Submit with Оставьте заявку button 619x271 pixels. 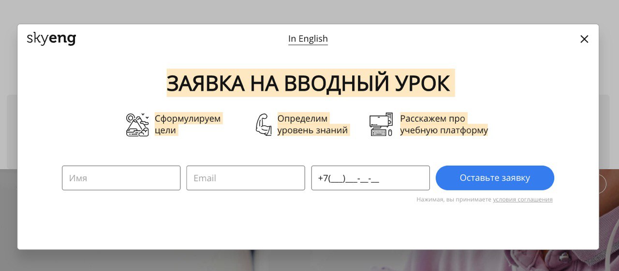(x=495, y=178)
